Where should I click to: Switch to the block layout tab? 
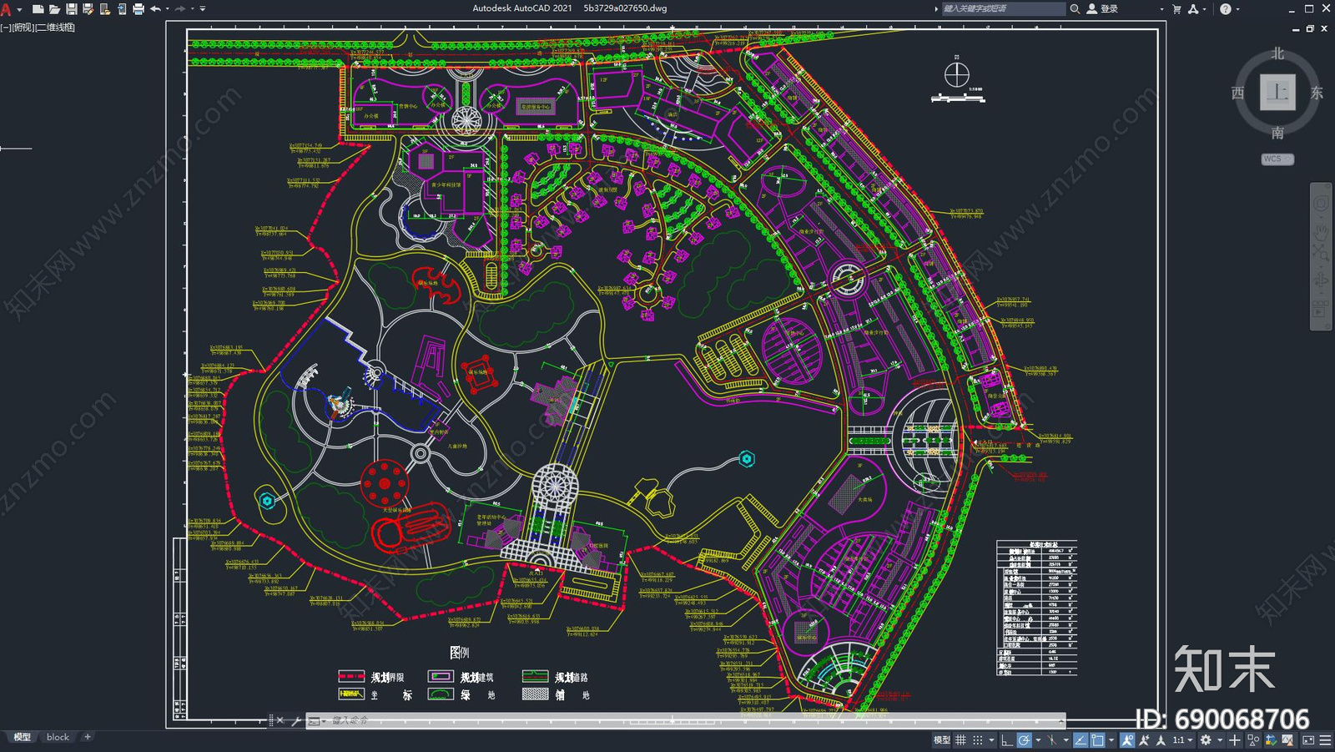pos(58,737)
